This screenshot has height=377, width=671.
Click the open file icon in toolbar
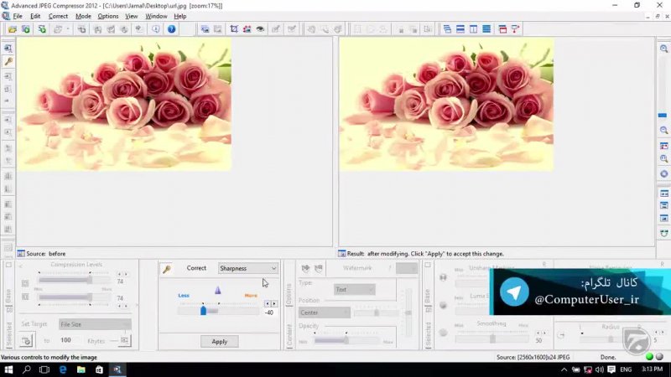13,28
